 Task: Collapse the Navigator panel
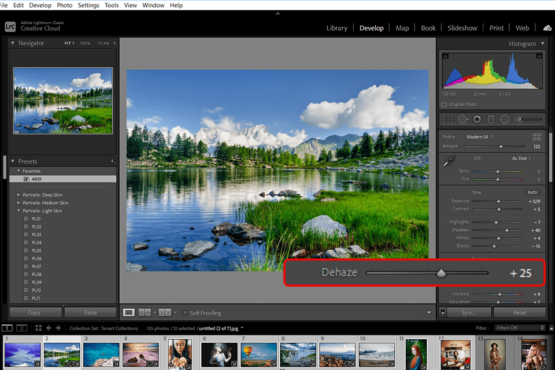tap(13, 43)
